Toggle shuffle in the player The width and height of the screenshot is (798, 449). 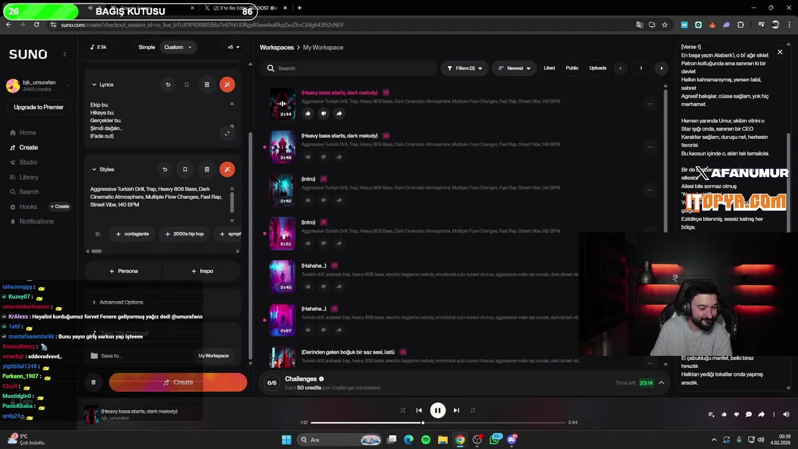(402, 410)
